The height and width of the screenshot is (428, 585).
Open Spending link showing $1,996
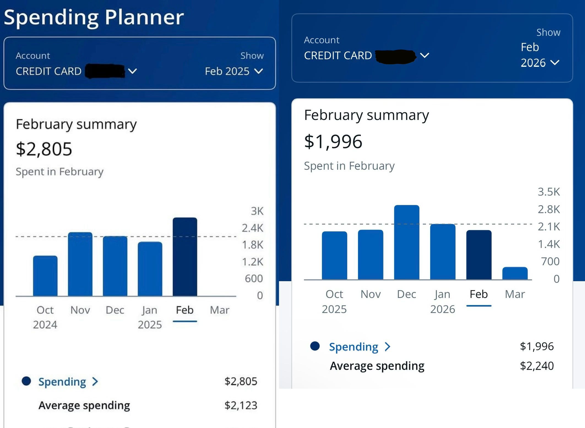[353, 347]
